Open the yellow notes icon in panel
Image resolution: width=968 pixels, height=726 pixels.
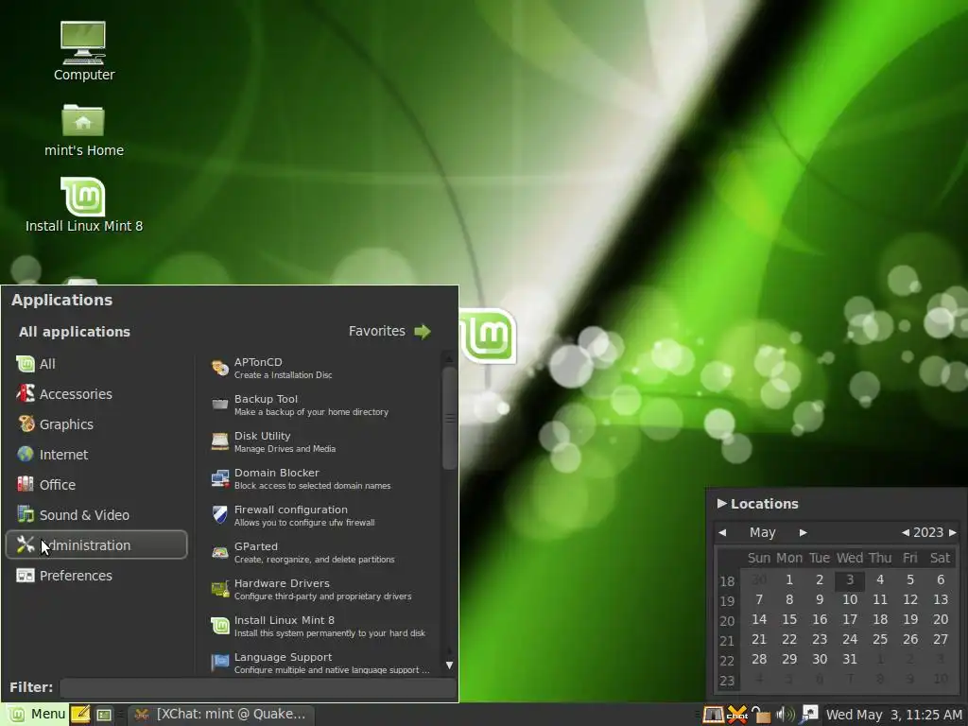point(80,715)
